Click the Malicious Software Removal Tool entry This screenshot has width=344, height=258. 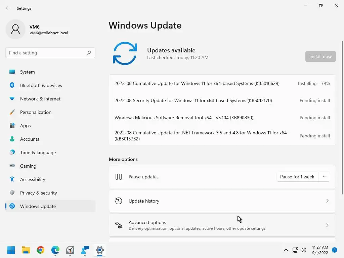[222, 118]
